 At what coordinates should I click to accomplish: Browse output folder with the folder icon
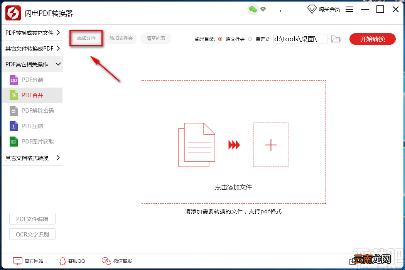click(x=336, y=39)
